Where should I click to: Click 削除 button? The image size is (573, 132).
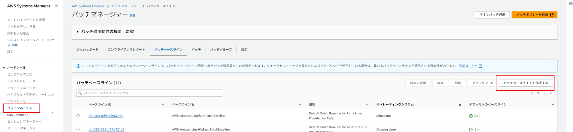pyautogui.click(x=458, y=83)
